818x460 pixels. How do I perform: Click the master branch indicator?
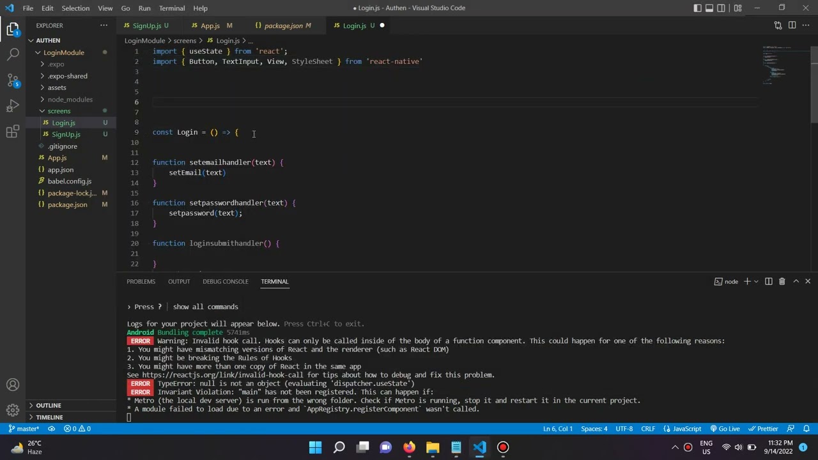click(x=23, y=429)
